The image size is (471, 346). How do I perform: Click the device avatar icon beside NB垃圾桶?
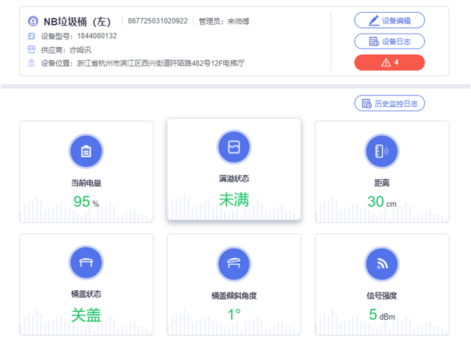pyautogui.click(x=31, y=21)
